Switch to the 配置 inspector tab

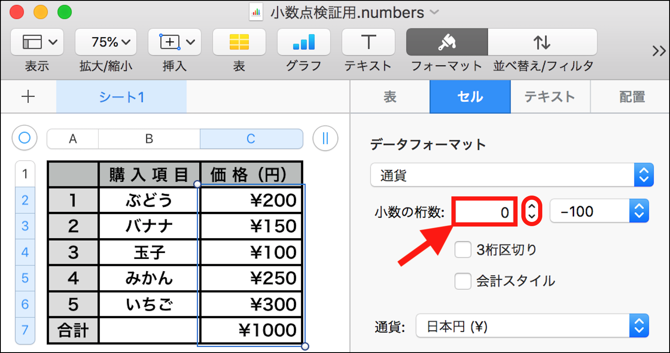pos(631,97)
